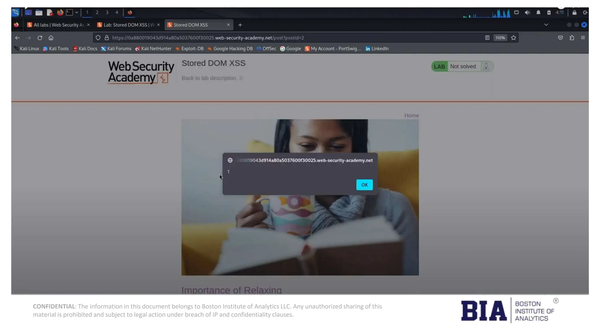Click the tracking protection shield icon
This screenshot has width=592, height=333.
coord(98,38)
